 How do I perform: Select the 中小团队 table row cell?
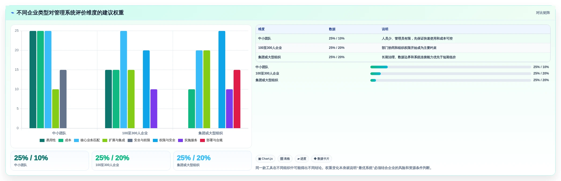[x=291, y=38]
